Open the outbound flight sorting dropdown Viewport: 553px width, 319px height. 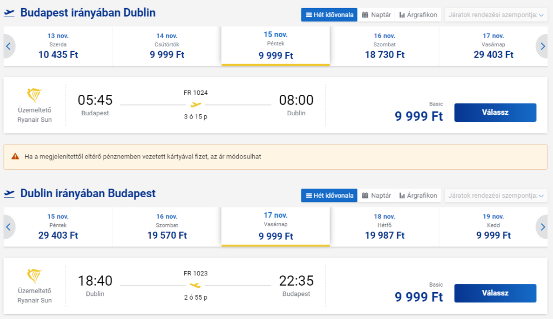click(x=496, y=15)
